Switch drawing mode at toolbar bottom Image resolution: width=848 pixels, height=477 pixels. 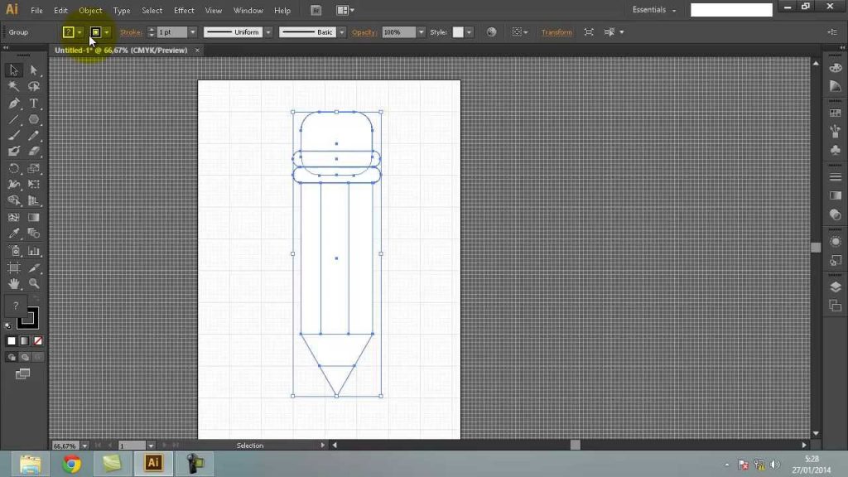(12, 356)
